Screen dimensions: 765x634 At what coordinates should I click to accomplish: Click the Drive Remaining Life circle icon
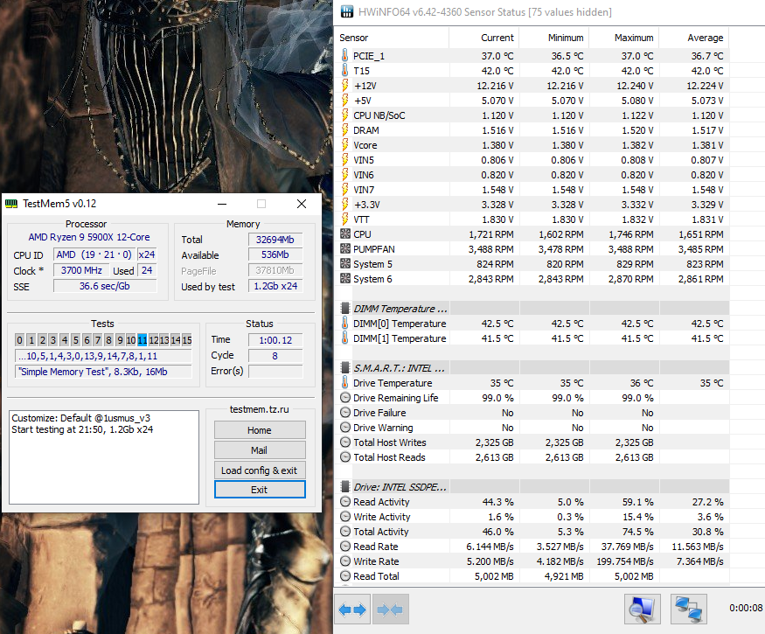point(345,398)
